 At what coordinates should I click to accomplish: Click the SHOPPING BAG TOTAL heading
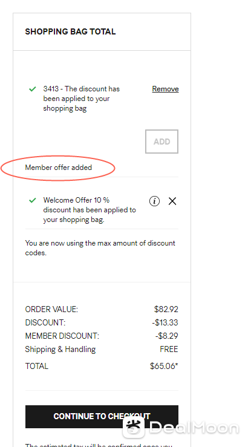coord(70,31)
